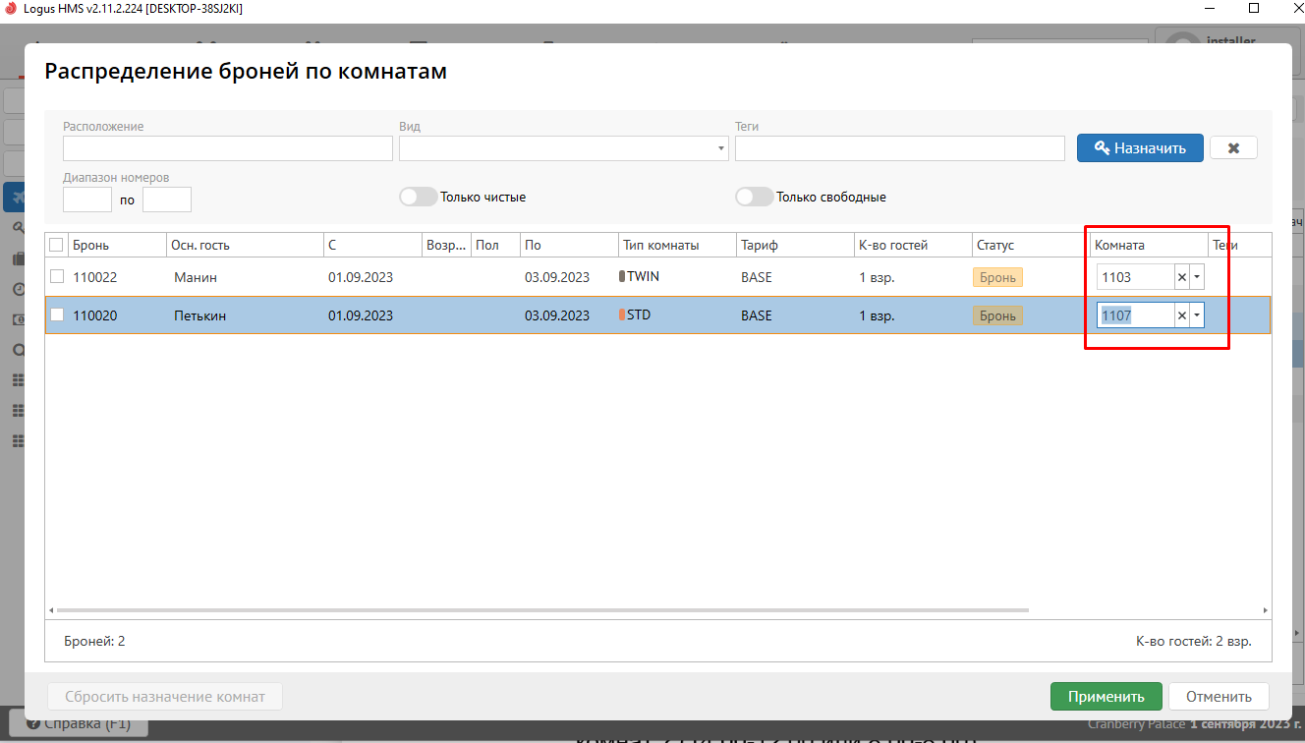Screen dimensions: 1305x743
Task: Clear room 1107 with the X icon
Action: pos(1182,315)
